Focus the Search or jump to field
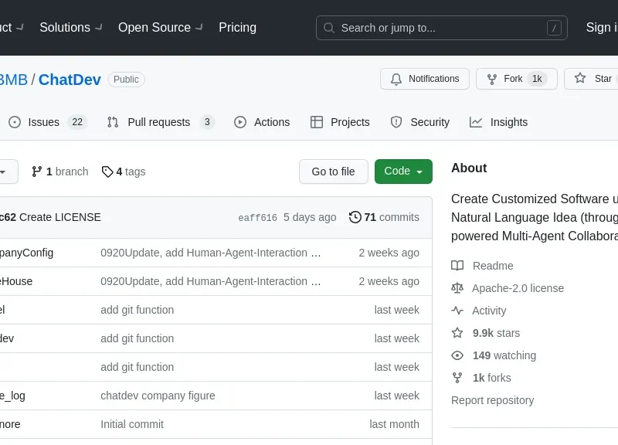The width and height of the screenshot is (618, 445). pyautogui.click(x=441, y=28)
